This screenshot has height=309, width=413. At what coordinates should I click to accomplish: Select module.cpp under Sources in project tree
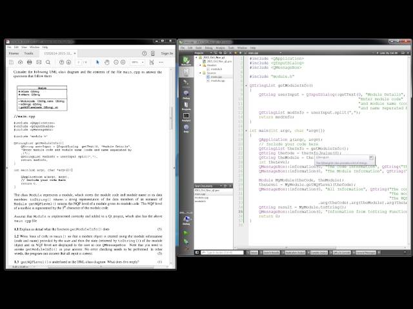pos(217,80)
